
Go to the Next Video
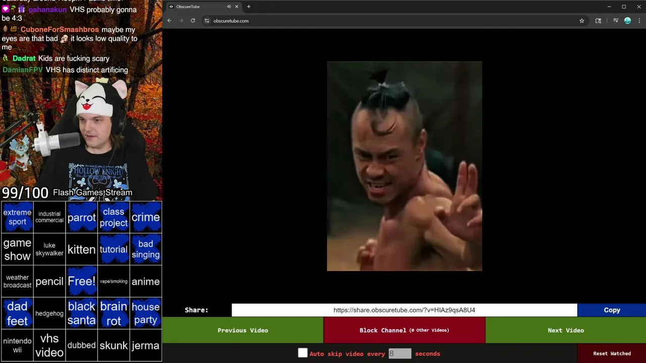point(566,330)
